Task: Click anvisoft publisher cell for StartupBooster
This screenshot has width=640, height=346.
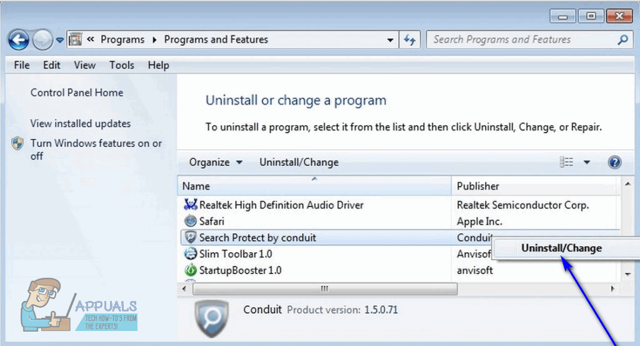Action: 475,270
